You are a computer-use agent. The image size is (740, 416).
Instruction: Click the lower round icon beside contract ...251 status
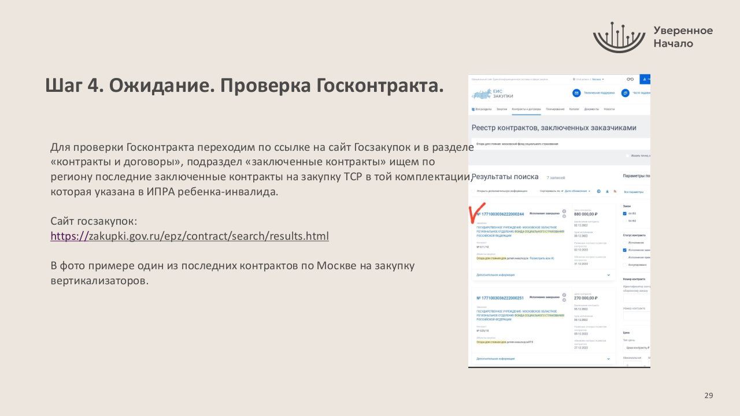tap(564, 301)
